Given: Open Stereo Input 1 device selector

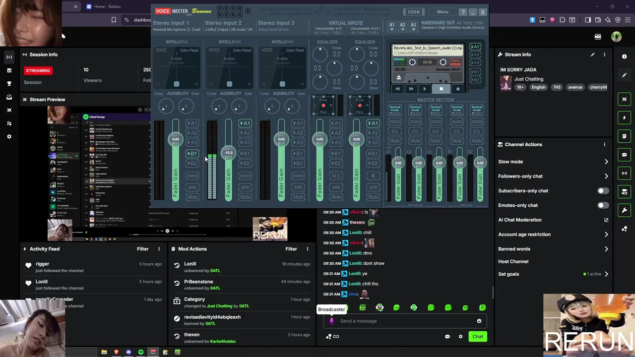Looking at the screenshot, I should coord(177,30).
